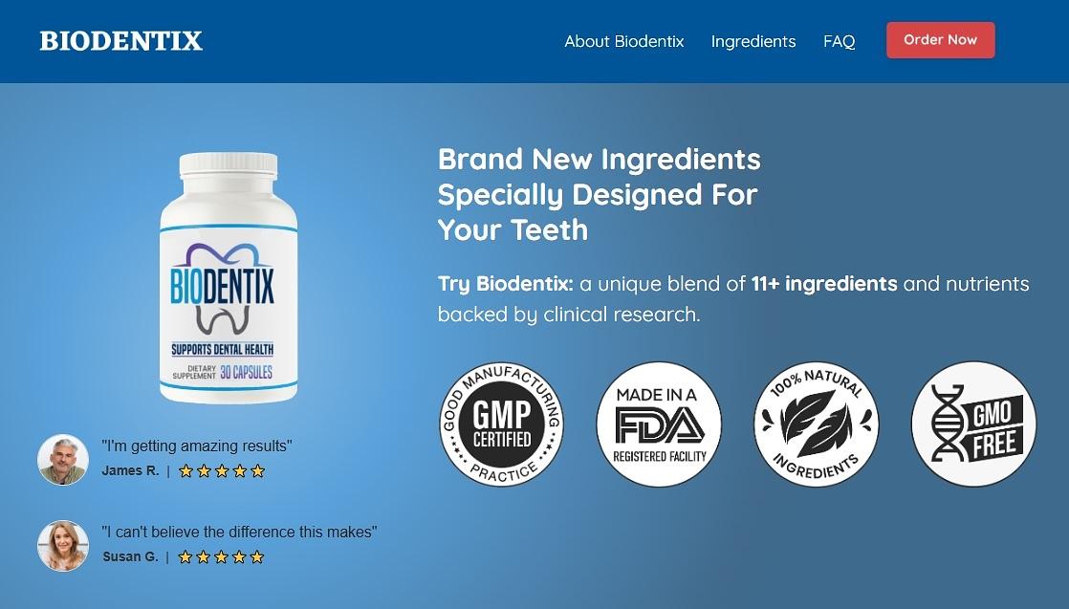Click the 100% Natural Ingredients badge
Viewport: 1069px width, 609px height.
click(816, 424)
